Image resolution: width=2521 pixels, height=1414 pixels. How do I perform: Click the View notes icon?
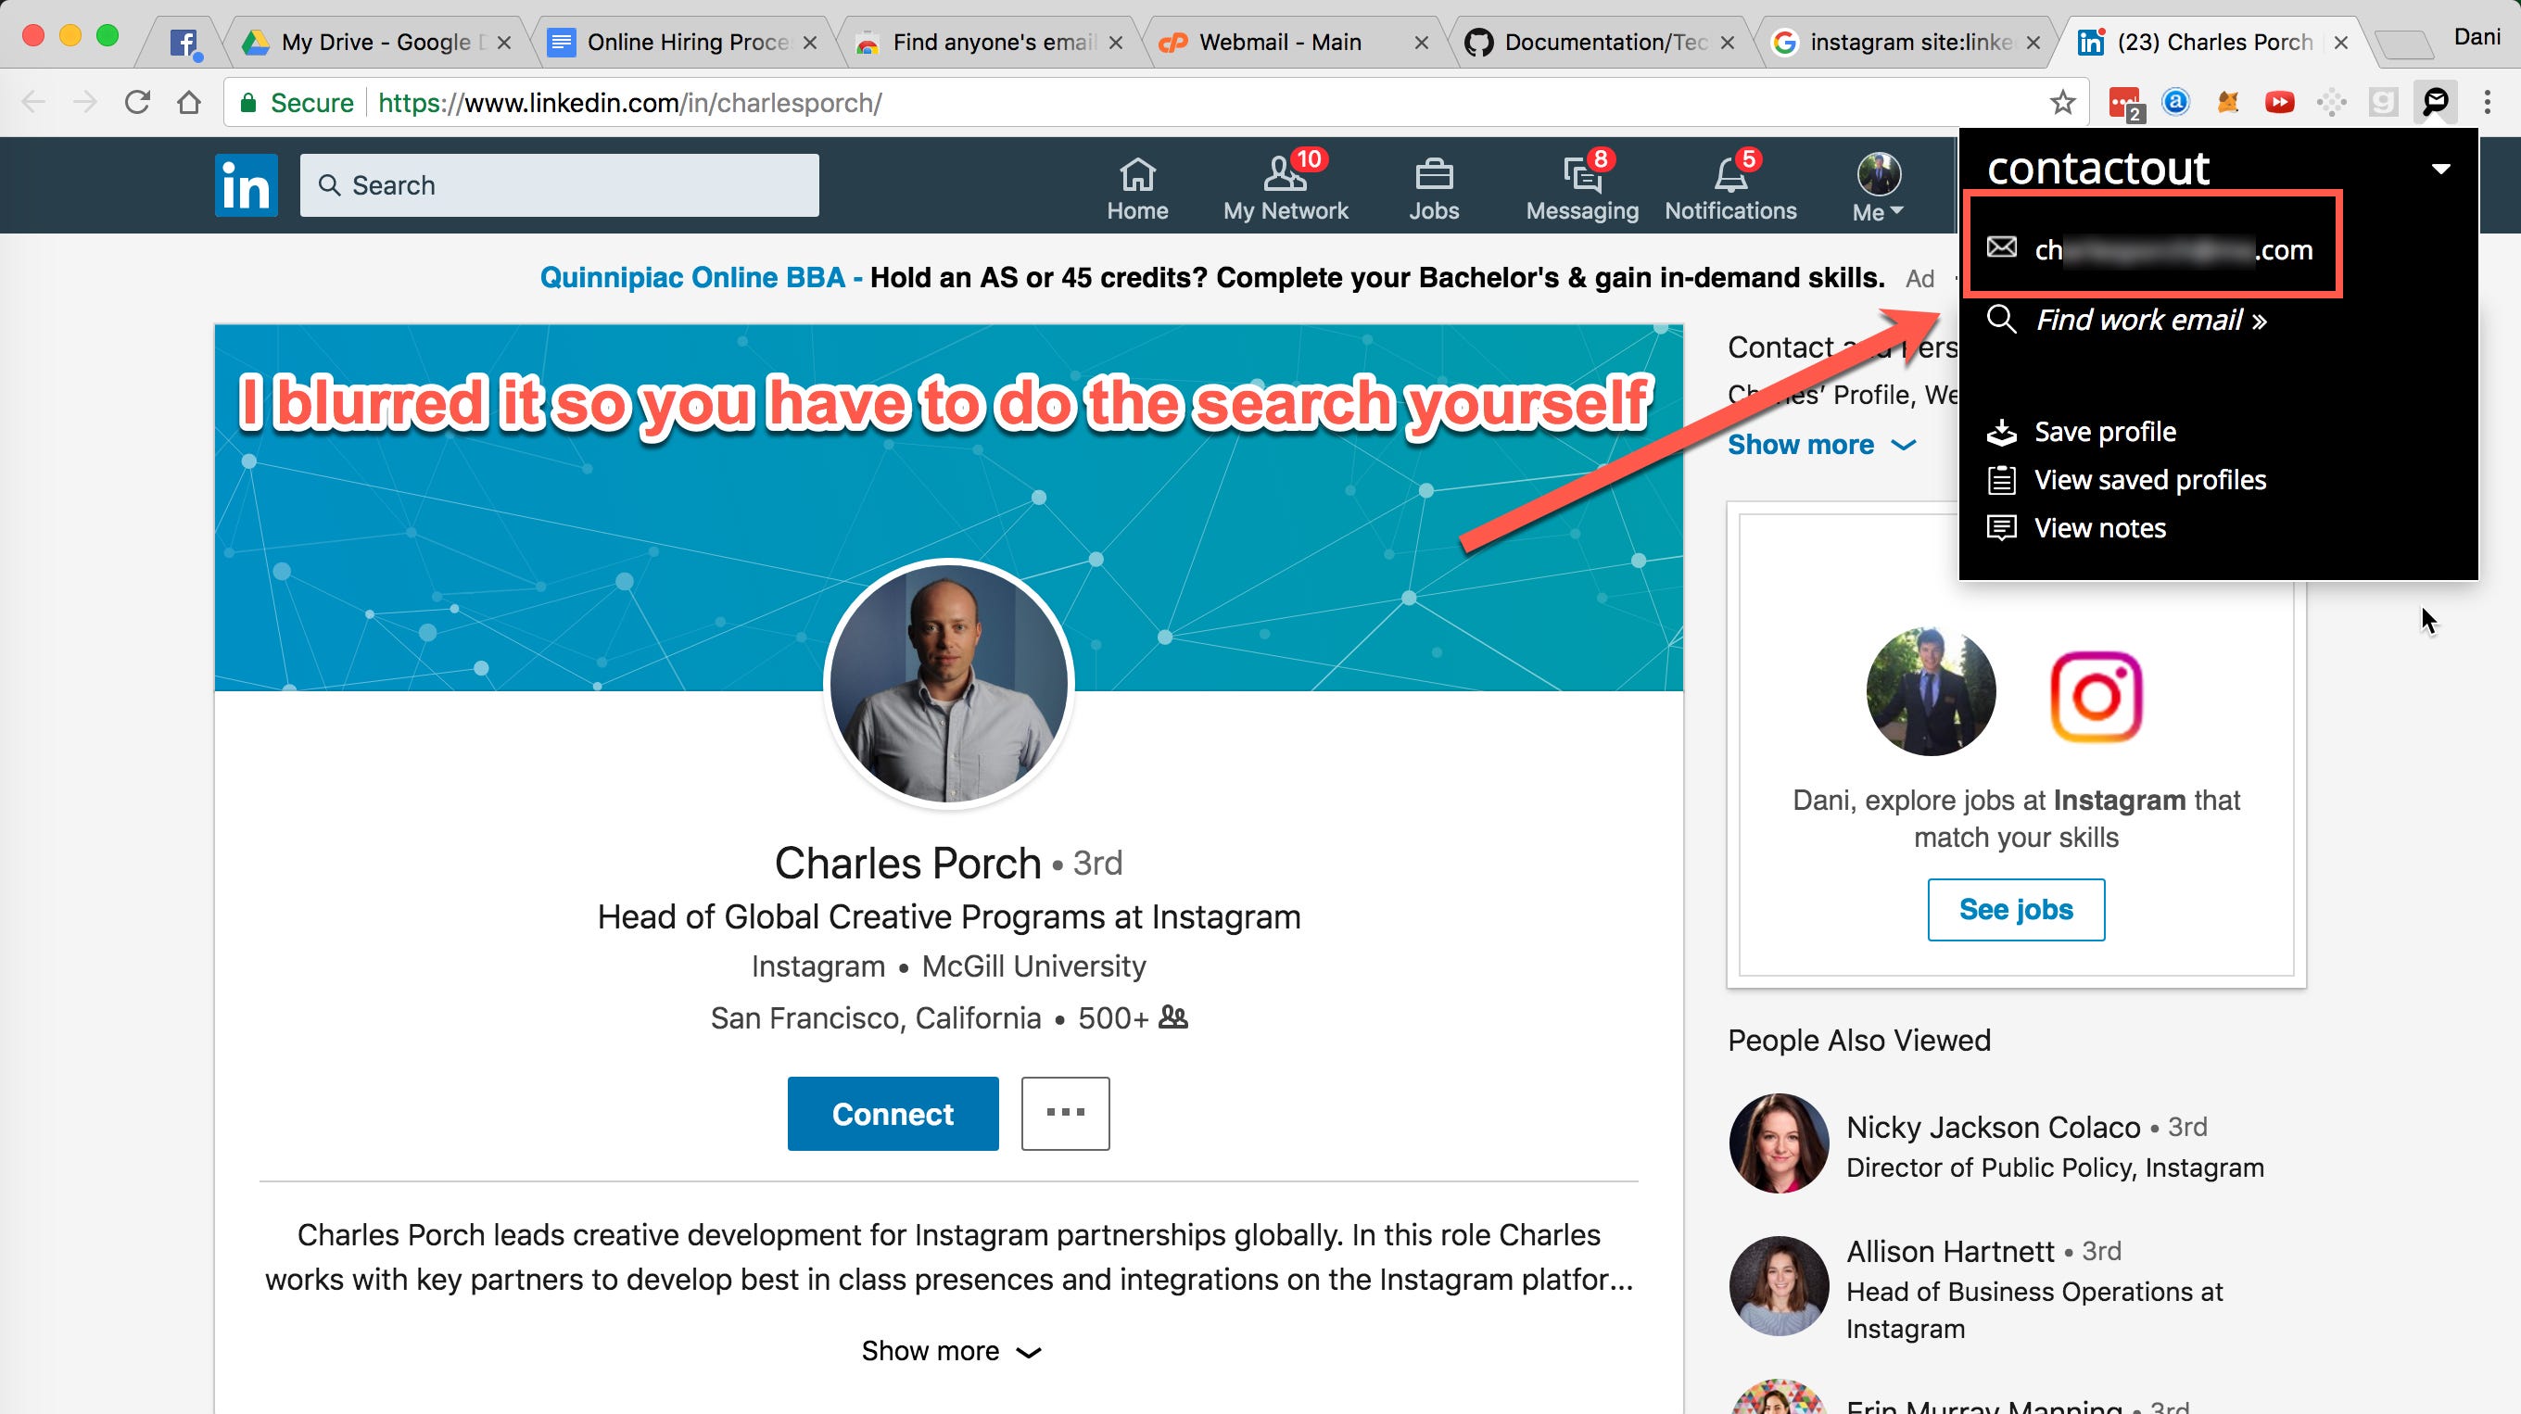pyautogui.click(x=2001, y=527)
